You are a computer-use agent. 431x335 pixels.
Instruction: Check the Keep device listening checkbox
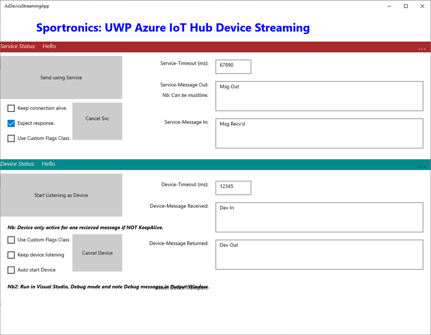[x=11, y=255]
